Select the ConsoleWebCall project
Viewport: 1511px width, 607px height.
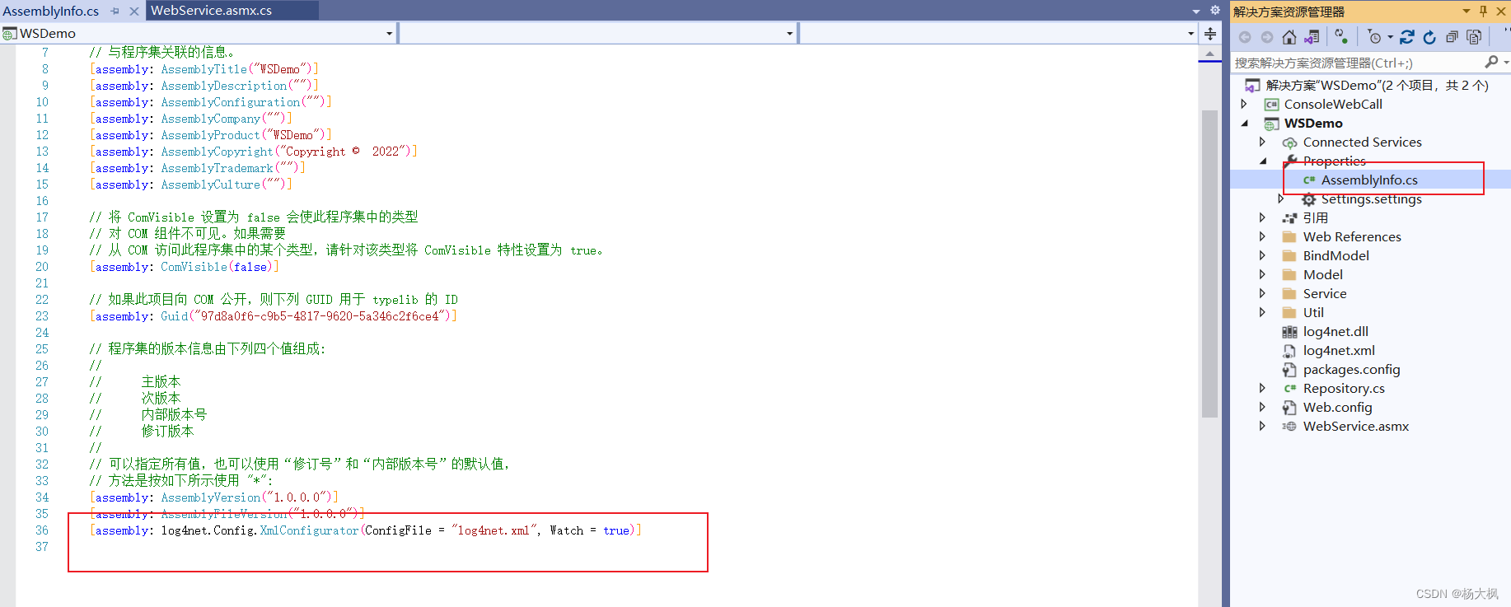coord(1333,104)
